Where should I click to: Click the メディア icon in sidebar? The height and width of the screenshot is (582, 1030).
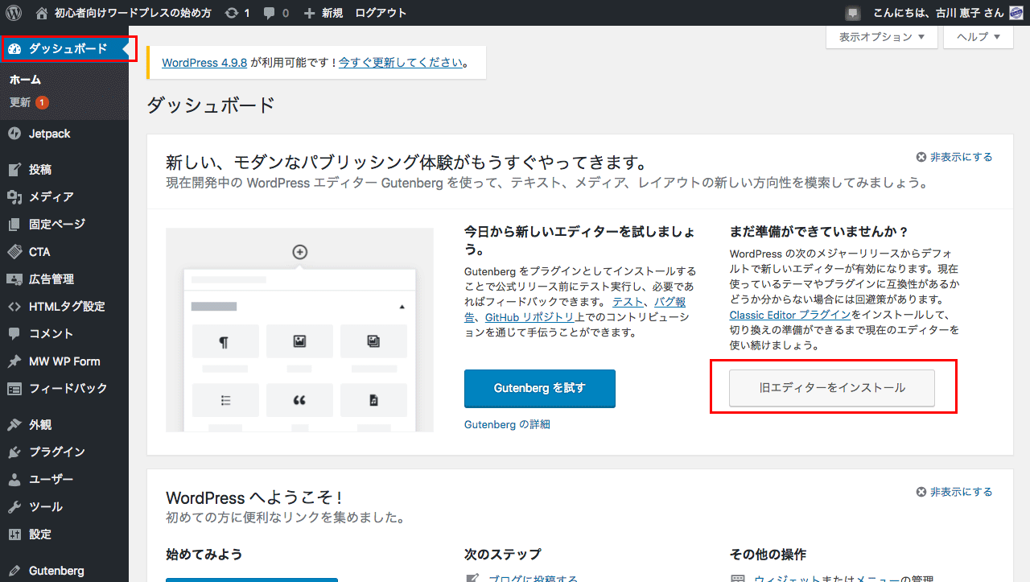14,196
